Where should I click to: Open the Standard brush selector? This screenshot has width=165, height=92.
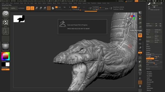6,15
